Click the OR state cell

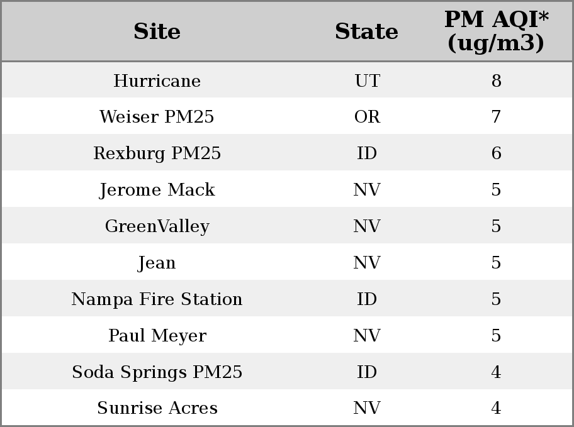click(367, 117)
